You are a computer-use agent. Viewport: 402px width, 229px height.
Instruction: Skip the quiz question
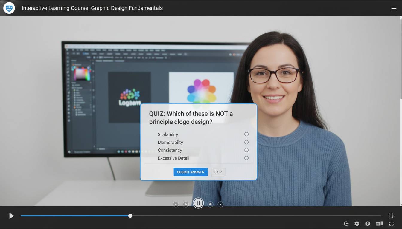(x=218, y=172)
